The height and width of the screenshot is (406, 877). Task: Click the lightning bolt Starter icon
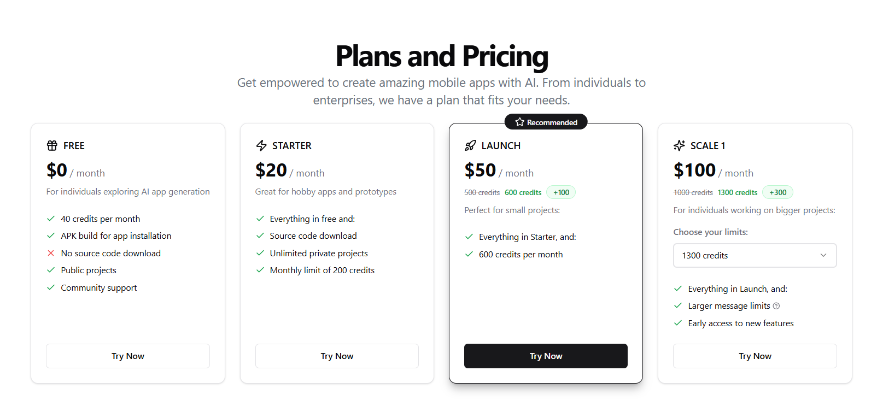(x=261, y=145)
